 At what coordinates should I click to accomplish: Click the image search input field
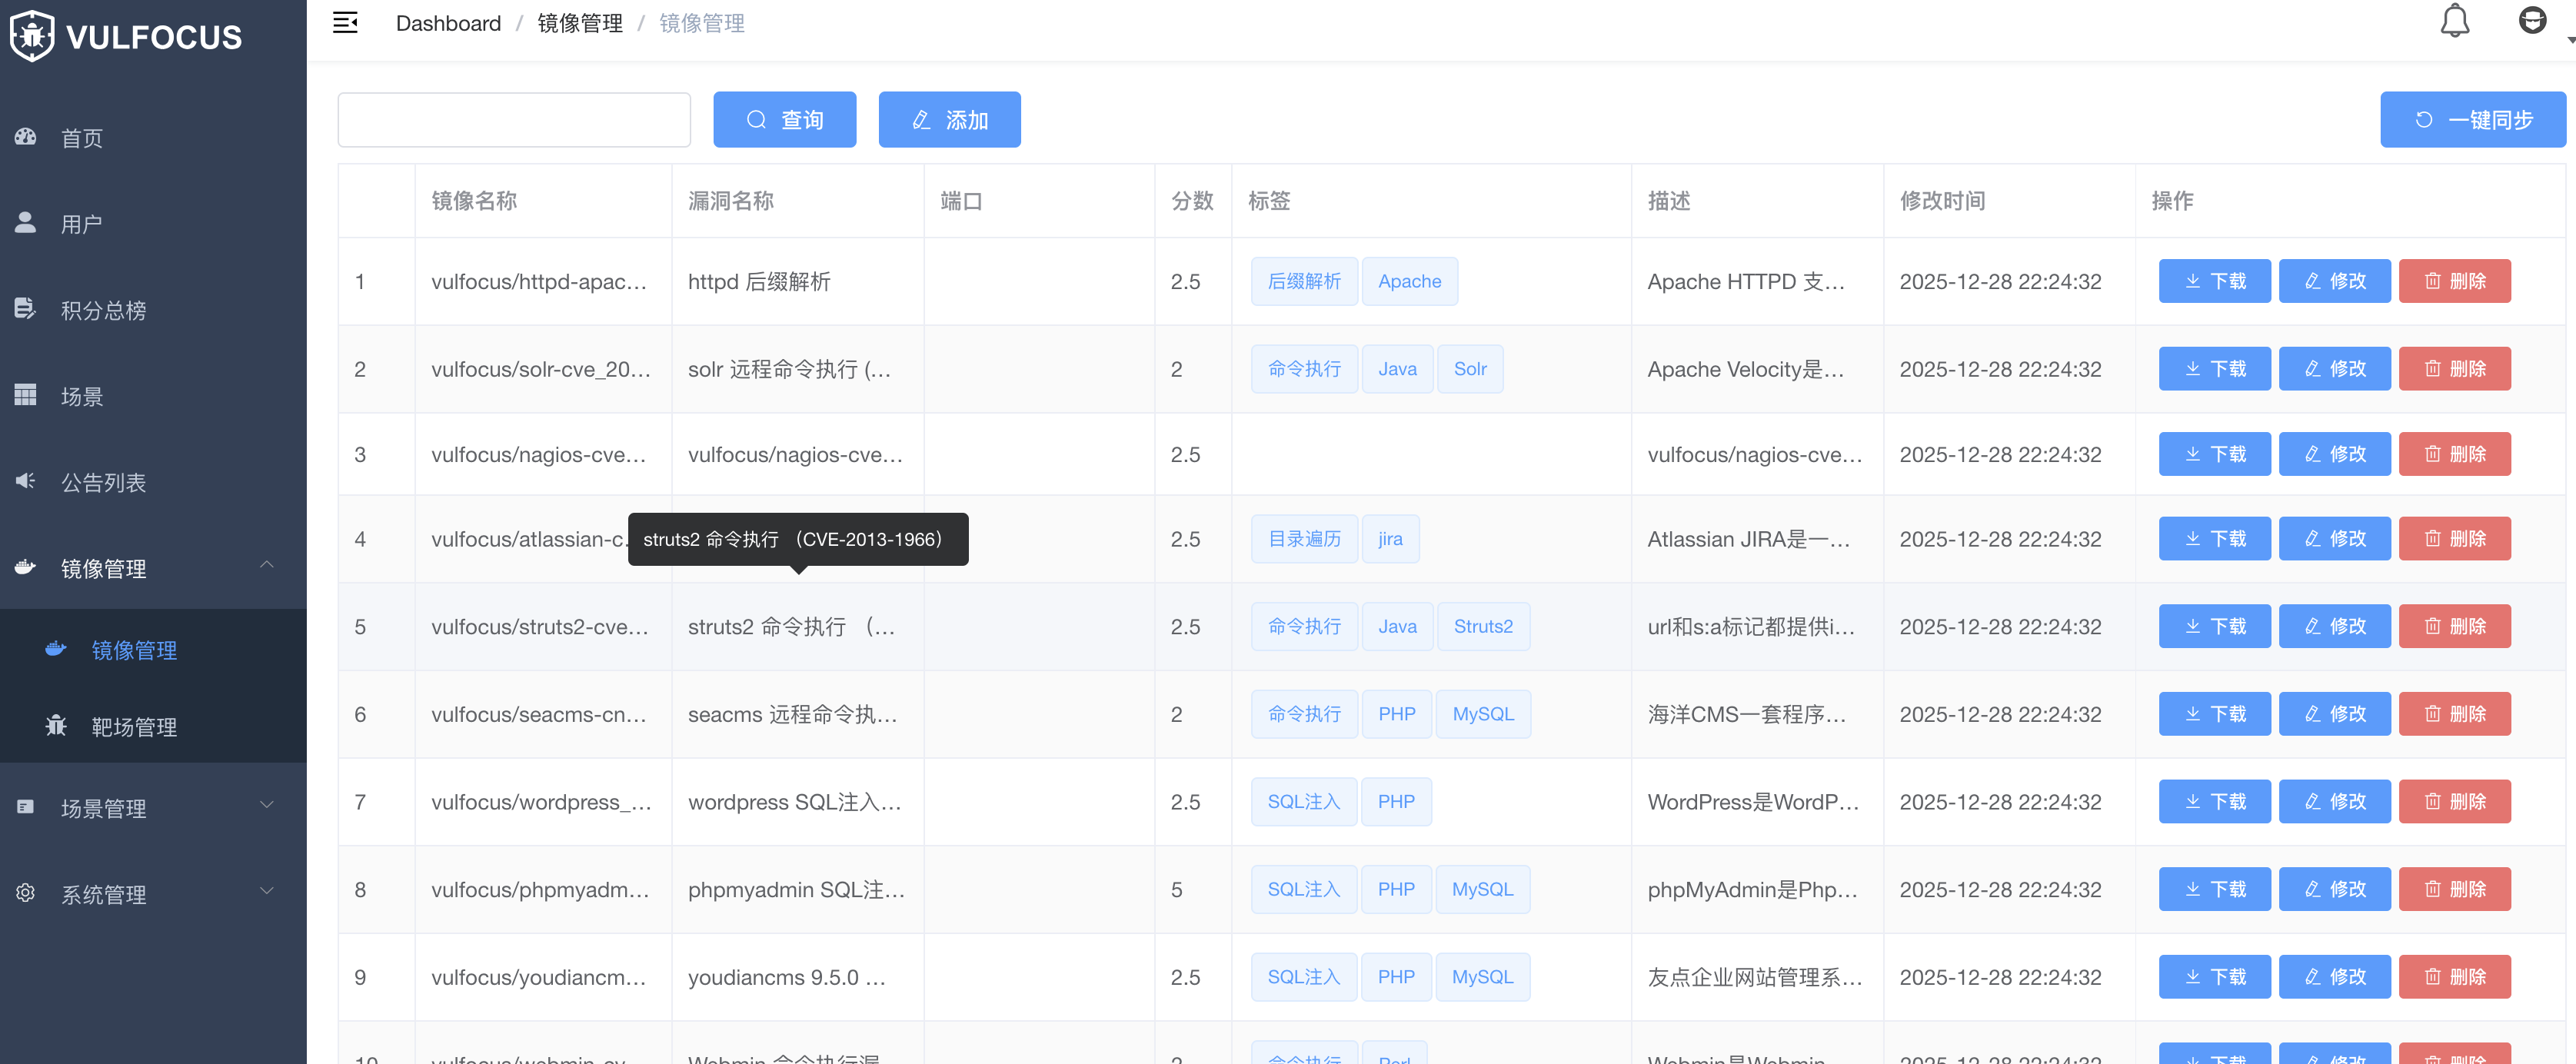[514, 120]
